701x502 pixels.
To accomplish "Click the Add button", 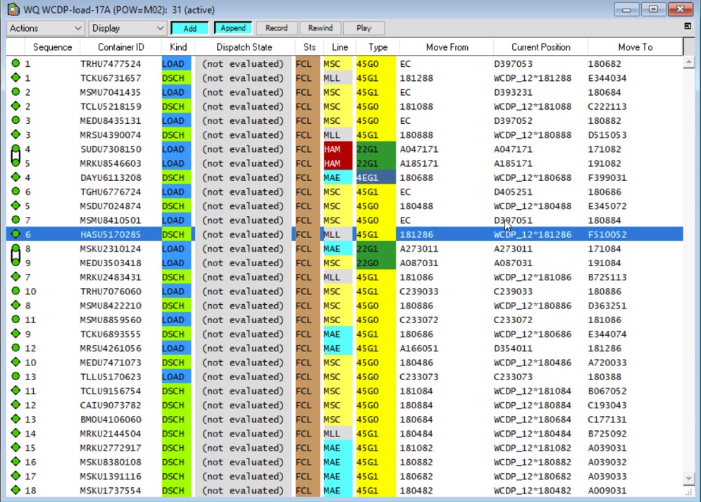I will [x=190, y=28].
